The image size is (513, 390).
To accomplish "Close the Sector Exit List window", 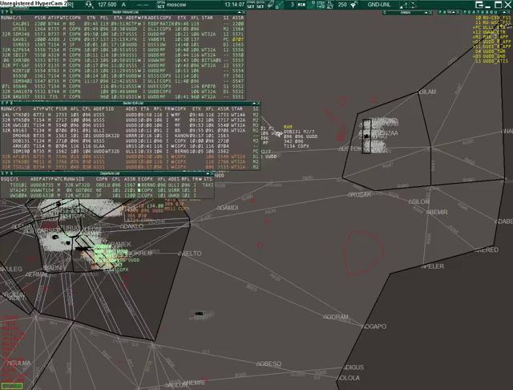I will point(259,104).
